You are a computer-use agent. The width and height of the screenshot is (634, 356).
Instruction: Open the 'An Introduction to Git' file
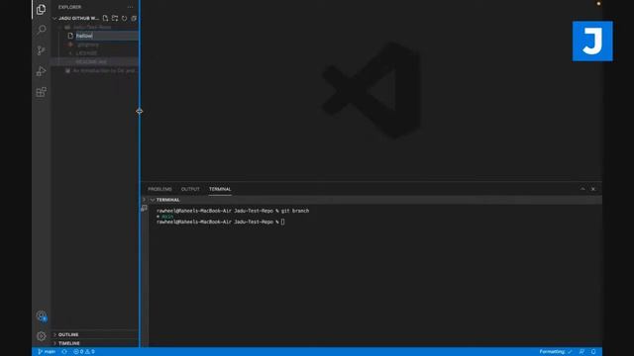point(95,70)
